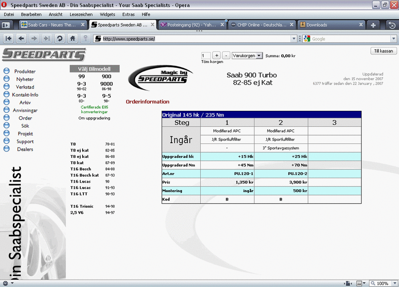Open the Kontakt-Info navigation link
This screenshot has width=399, height=287.
pyautogui.click(x=25, y=95)
